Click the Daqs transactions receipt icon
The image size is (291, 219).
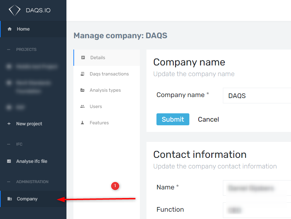(x=82, y=74)
